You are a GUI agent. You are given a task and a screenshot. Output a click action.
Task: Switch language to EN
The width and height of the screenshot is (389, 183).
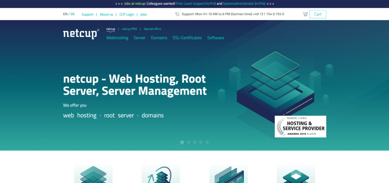click(x=65, y=14)
